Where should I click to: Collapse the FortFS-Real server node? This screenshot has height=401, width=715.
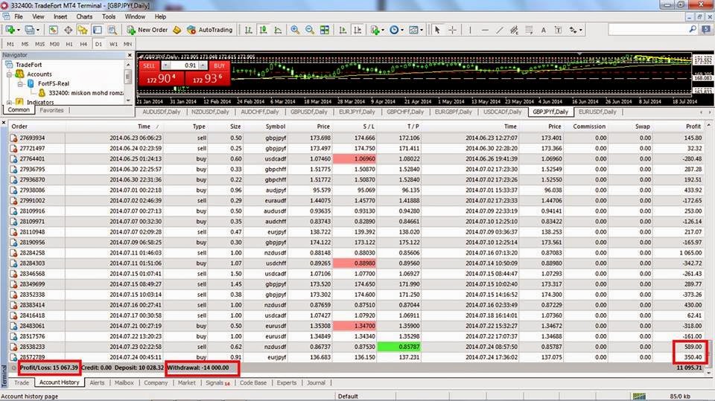click(20, 84)
